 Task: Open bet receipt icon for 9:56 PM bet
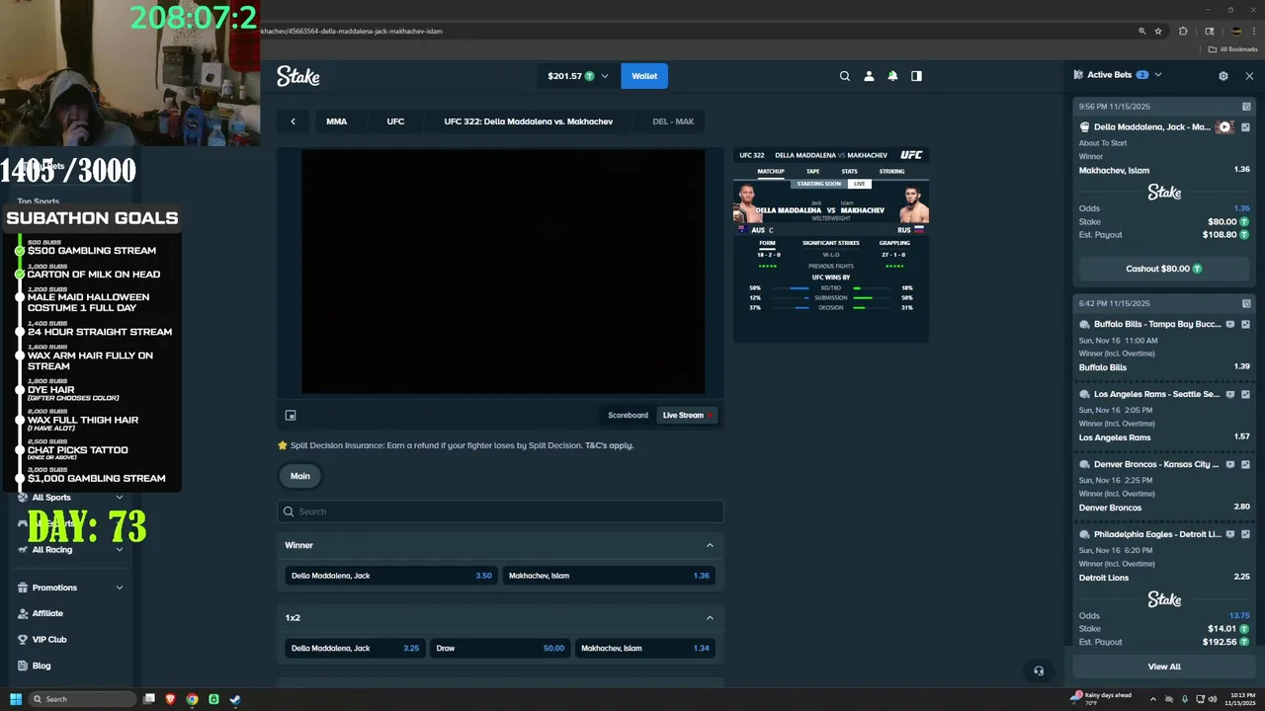pyautogui.click(x=1246, y=107)
